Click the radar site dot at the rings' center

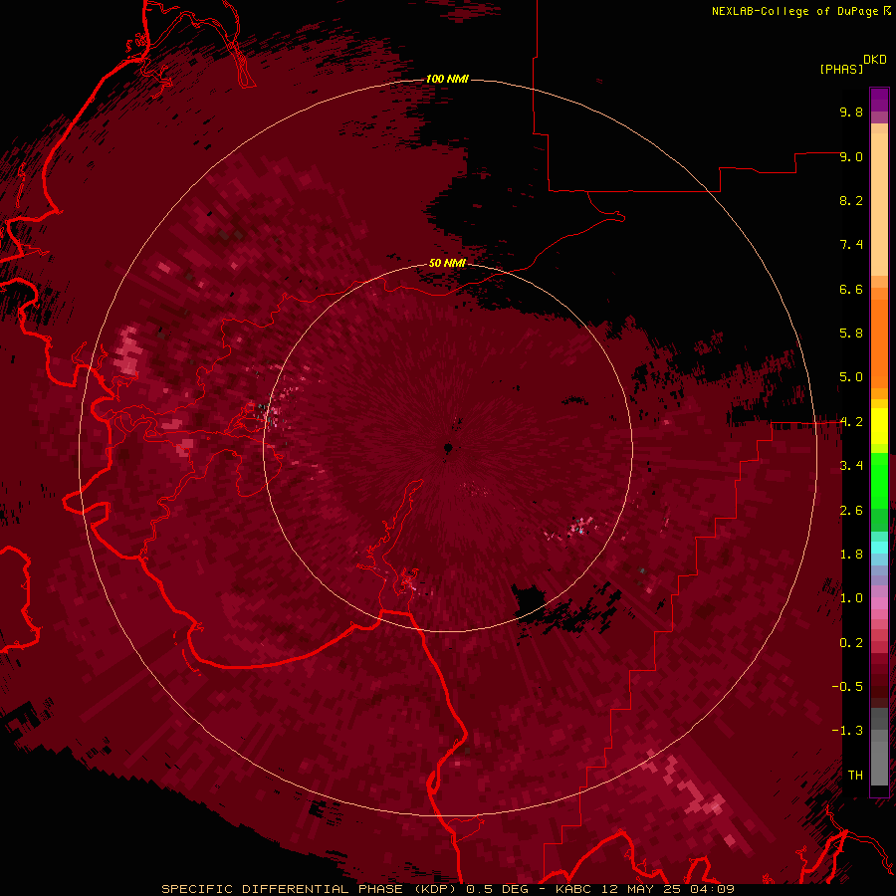(449, 447)
